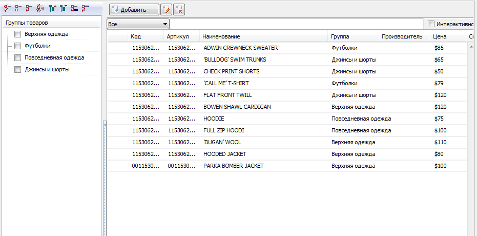The image size is (477, 236).
Task: Click the Повседневная одежда cell of the HOODIE row
Action: tap(361, 119)
